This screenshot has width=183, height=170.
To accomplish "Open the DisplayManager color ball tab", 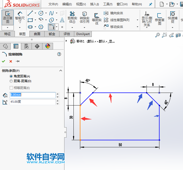I will point(48,46).
